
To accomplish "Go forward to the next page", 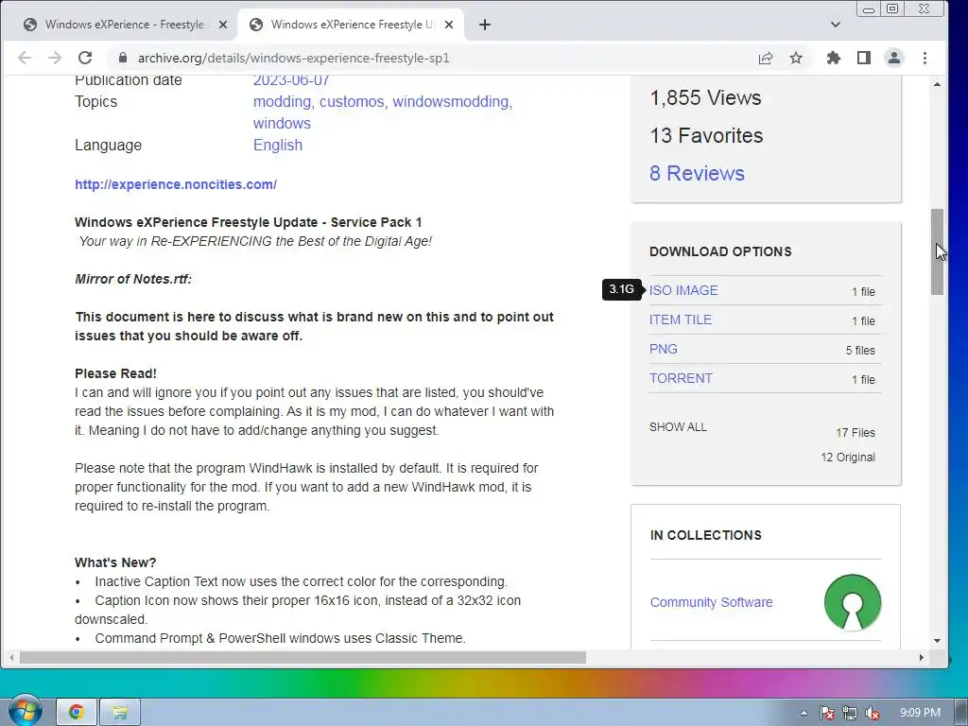I will [x=55, y=58].
